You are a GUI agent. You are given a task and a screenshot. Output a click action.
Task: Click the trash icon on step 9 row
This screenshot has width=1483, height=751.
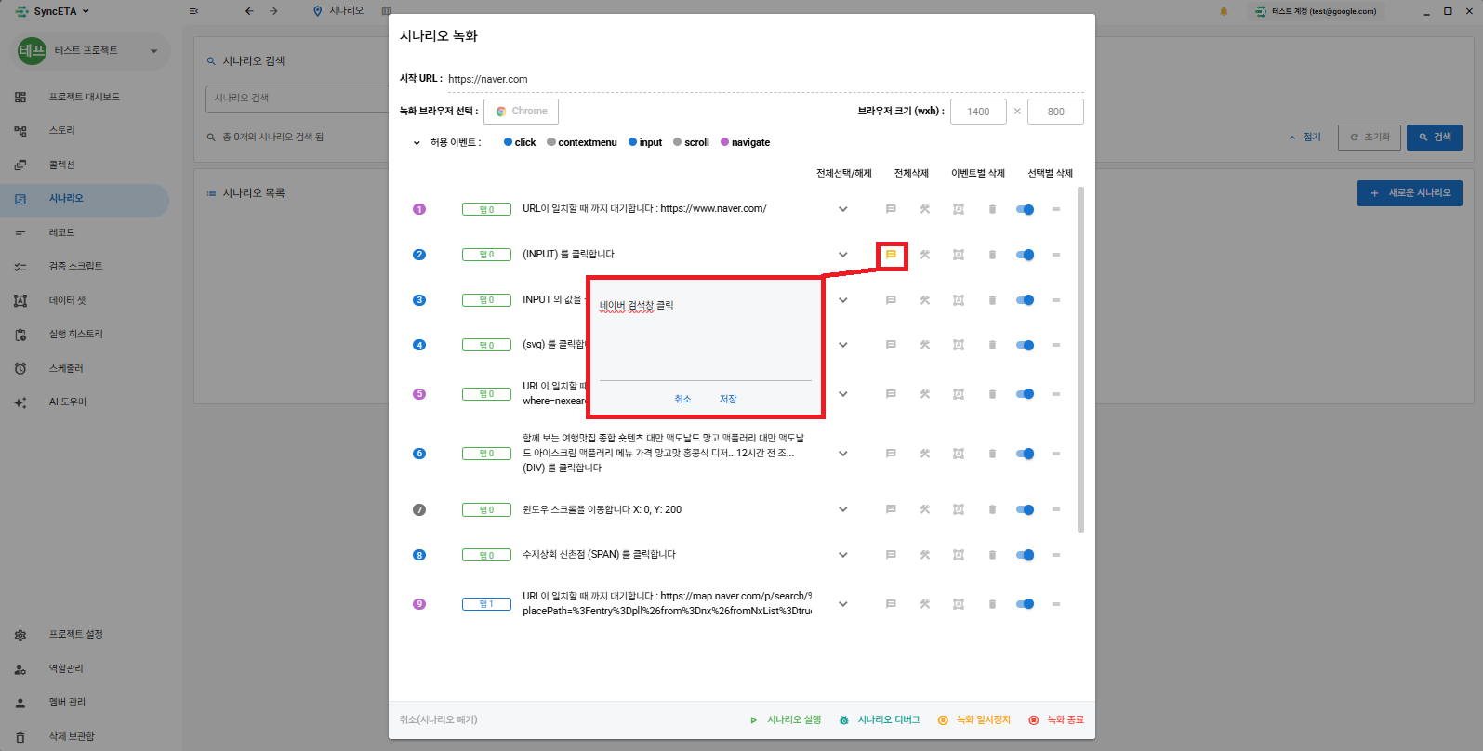coord(992,604)
